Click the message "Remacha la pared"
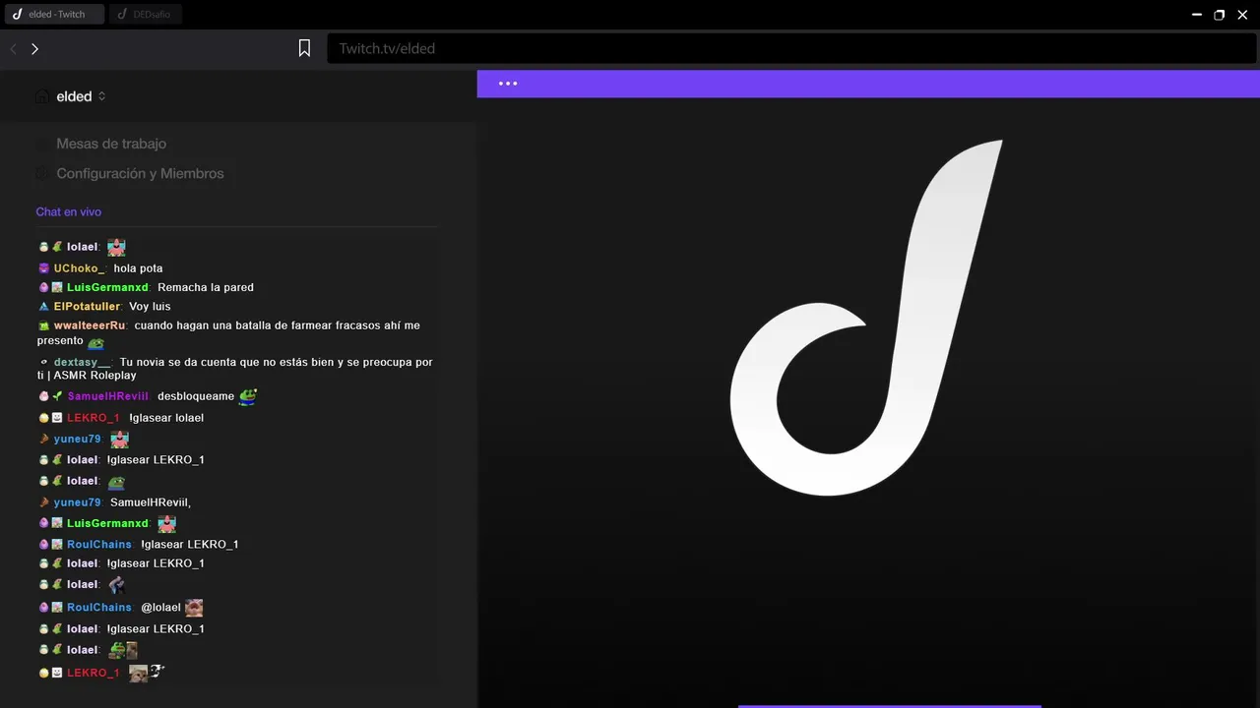The image size is (1260, 708). click(206, 287)
